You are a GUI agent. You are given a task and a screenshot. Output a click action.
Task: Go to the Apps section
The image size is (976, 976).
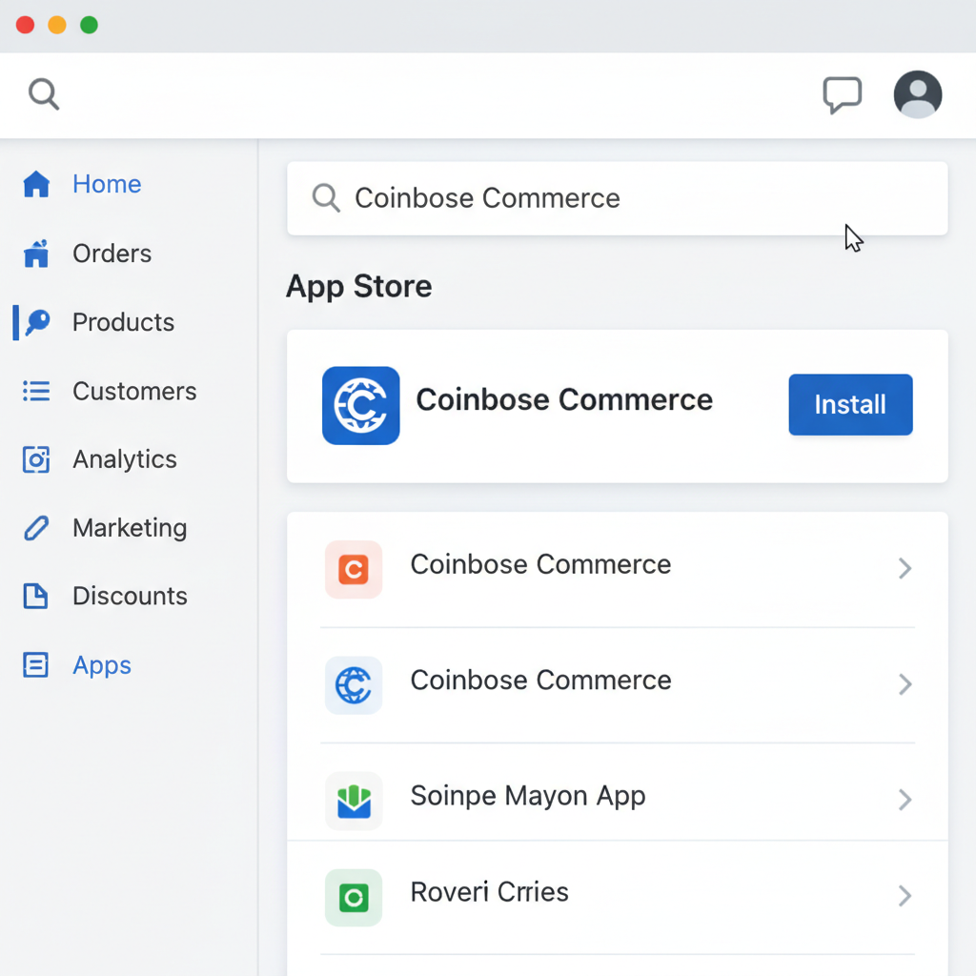coord(102,664)
